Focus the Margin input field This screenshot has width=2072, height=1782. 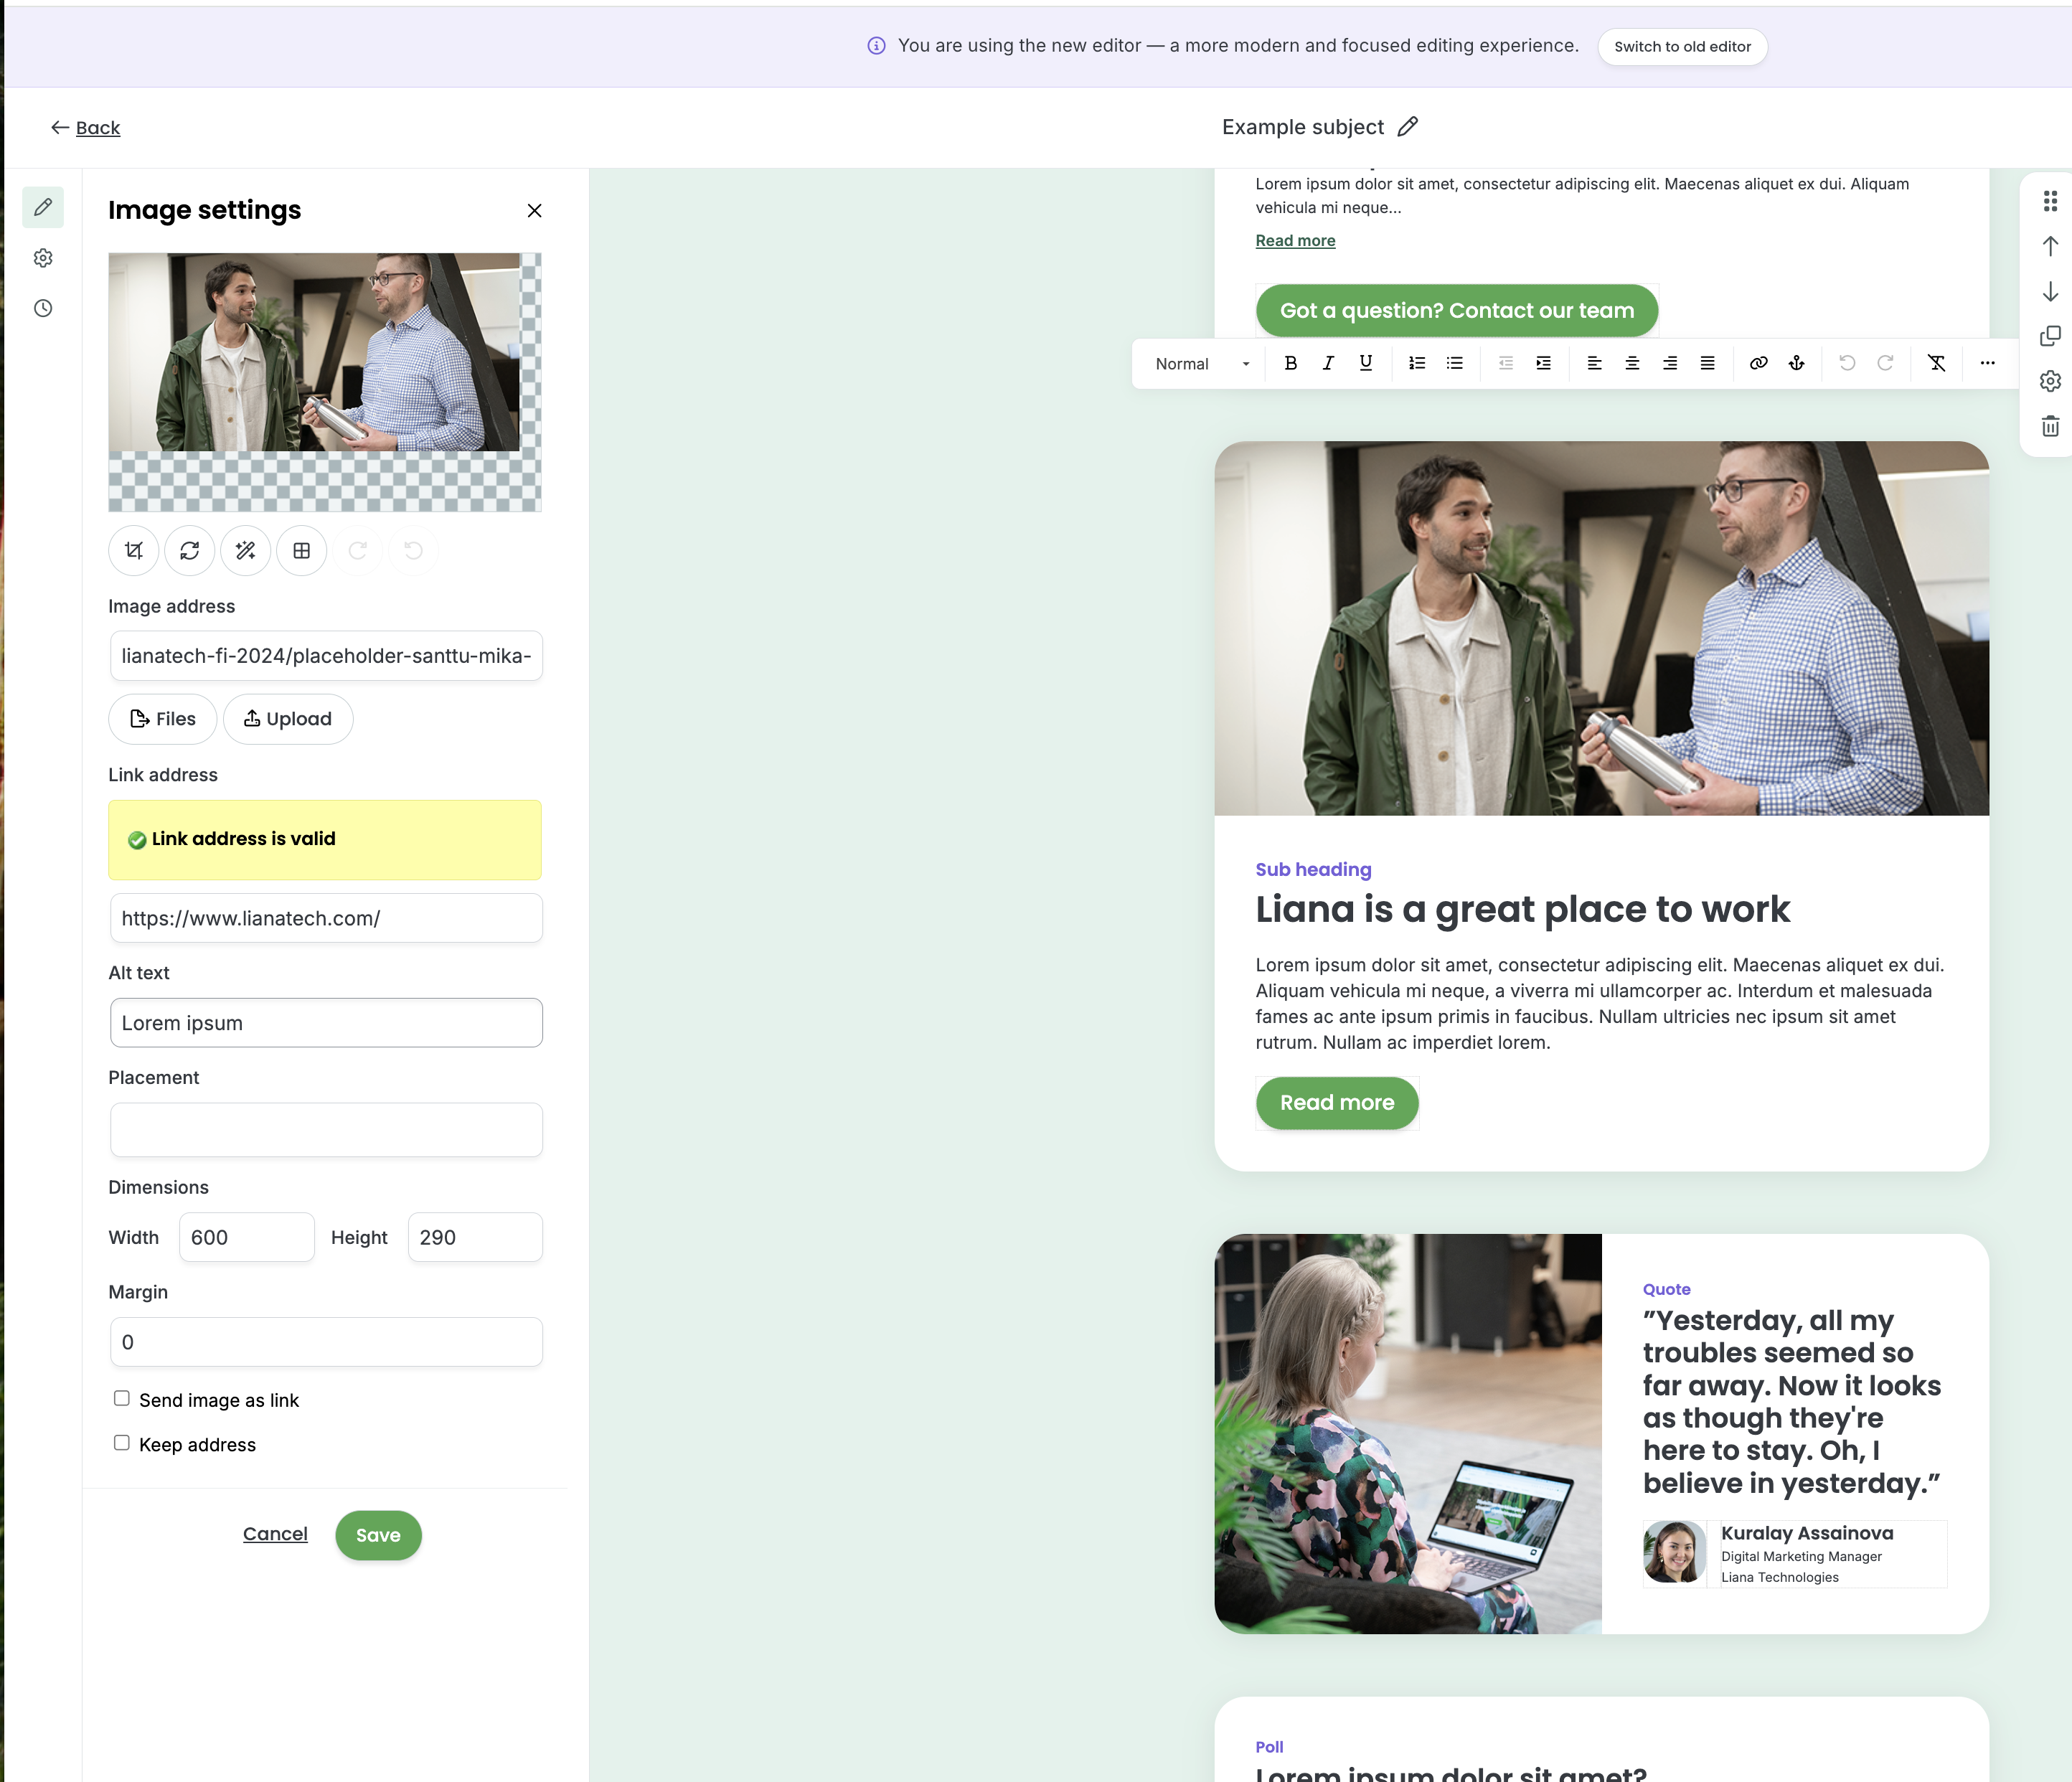point(326,1342)
